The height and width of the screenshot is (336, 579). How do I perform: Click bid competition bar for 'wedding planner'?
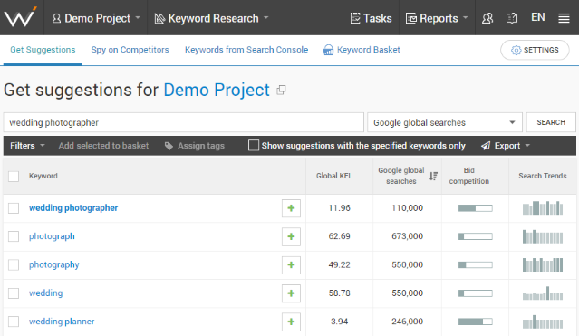click(x=475, y=322)
